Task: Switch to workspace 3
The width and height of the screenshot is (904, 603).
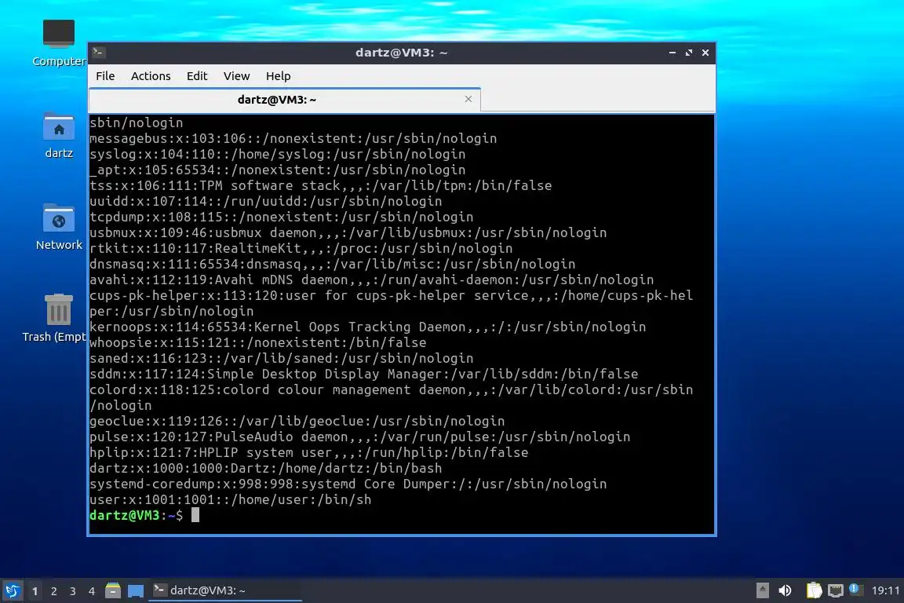Action: tap(73, 591)
